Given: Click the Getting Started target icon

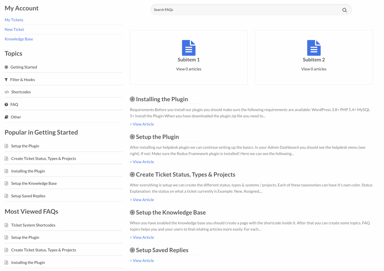Looking at the screenshot, I should pos(6,67).
